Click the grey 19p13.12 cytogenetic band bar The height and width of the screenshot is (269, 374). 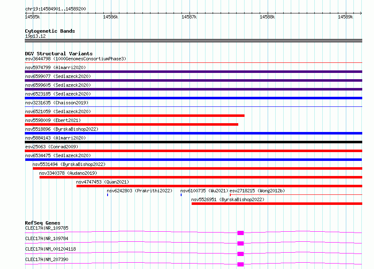point(193,41)
